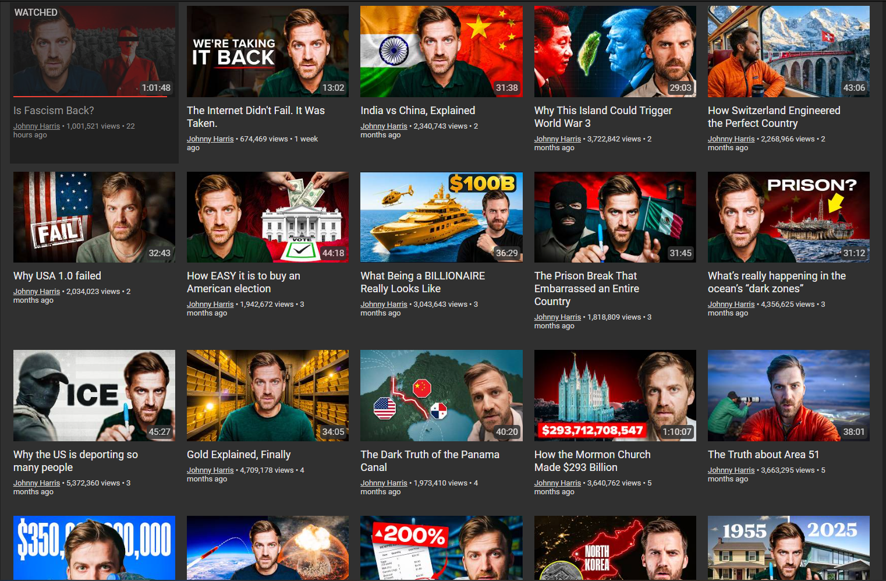This screenshot has height=581, width=886.
Task: Select 'How Switzerland Engineered the Perfect Country' title
Action: coord(774,117)
